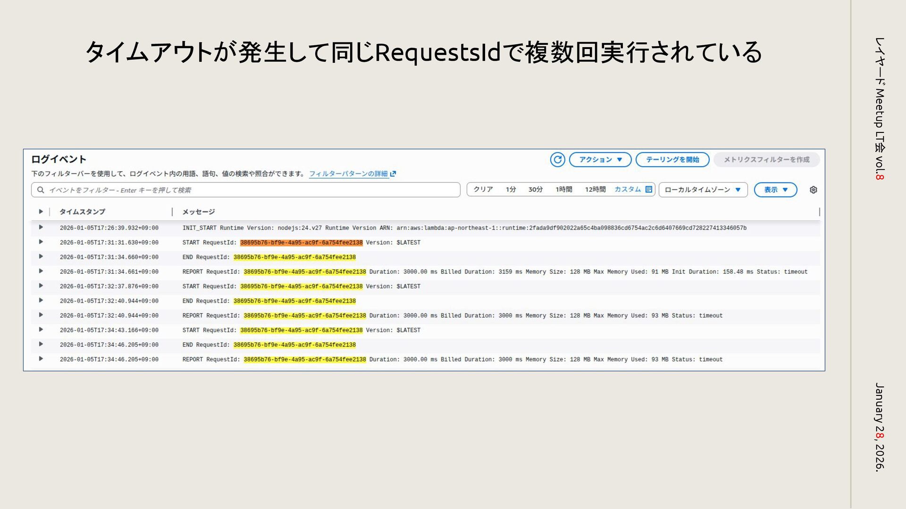Click the external link icon after フィルターパターンの詳細
The width and height of the screenshot is (906, 509).
click(393, 174)
